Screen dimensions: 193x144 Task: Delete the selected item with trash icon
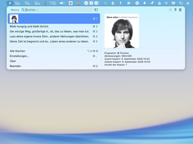pos(180,10)
